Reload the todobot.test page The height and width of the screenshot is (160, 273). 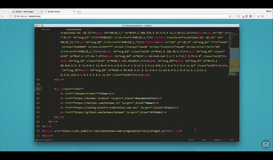pos(11,16)
